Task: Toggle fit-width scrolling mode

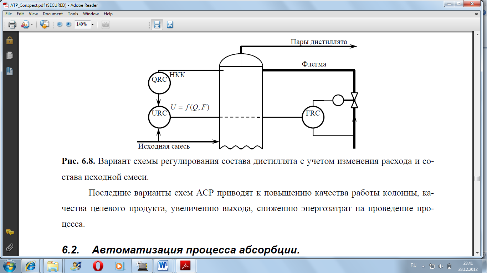Action: (157, 25)
